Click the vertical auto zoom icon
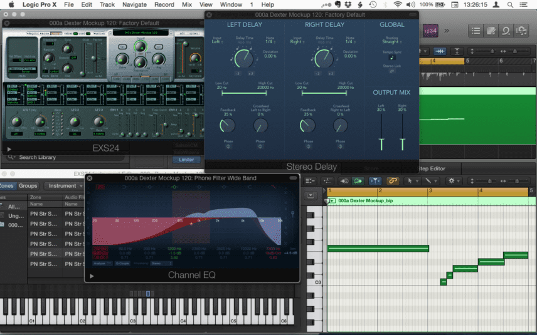This screenshot has width=537, height=335. [457, 51]
